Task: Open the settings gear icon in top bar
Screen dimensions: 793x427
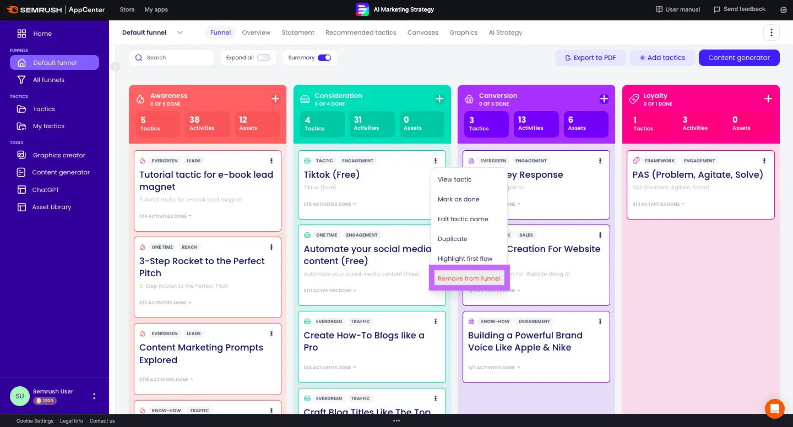Action: click(784, 10)
